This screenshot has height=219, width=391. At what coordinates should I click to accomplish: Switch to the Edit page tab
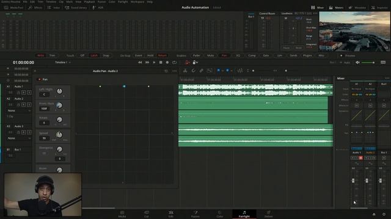pyautogui.click(x=171, y=214)
